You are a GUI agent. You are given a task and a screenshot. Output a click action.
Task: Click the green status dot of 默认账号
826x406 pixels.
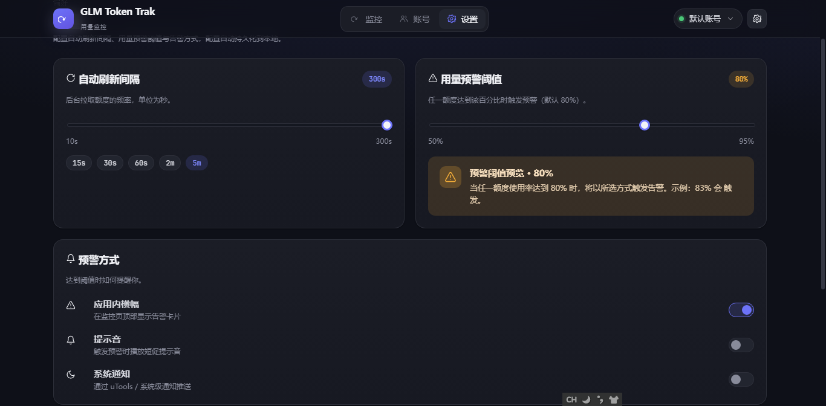pos(681,19)
